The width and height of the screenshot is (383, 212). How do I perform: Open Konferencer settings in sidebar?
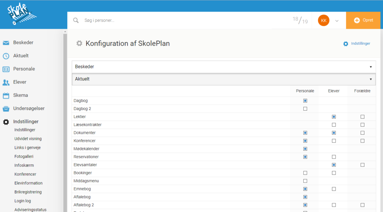click(25, 174)
